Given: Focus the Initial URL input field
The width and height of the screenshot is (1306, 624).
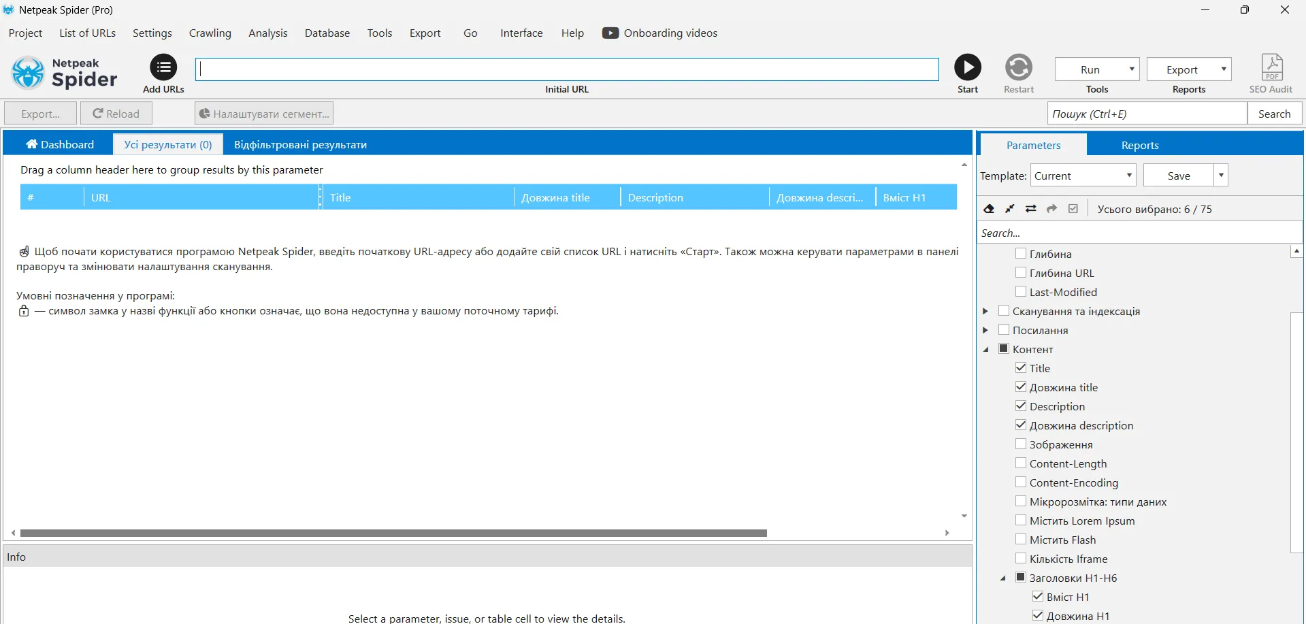Looking at the screenshot, I should pyautogui.click(x=567, y=69).
